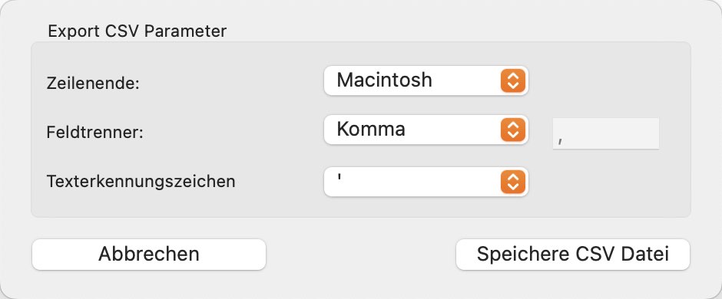
Task: Click the up chevron in the Macintosh popup
Action: (x=513, y=76)
